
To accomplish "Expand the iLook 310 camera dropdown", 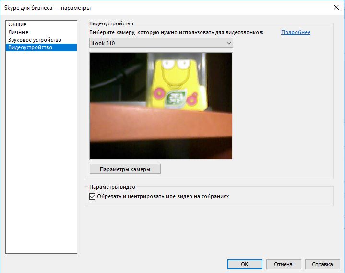I will click(x=161, y=43).
